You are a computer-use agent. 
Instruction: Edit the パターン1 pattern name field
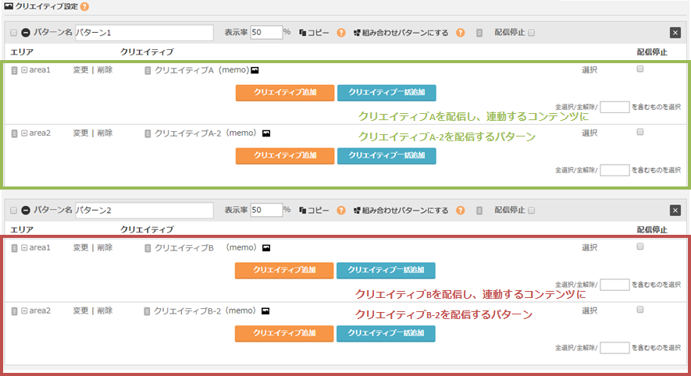pos(144,33)
